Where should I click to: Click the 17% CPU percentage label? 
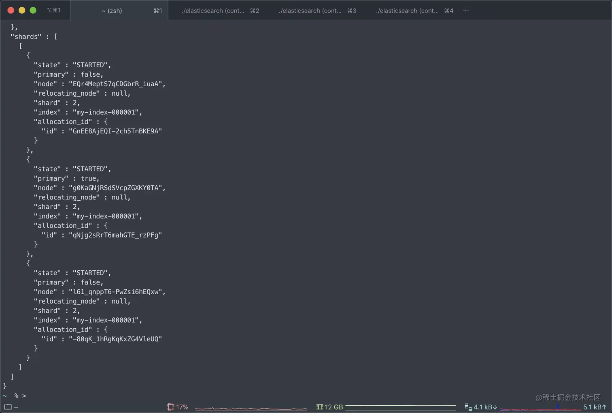[x=183, y=407]
